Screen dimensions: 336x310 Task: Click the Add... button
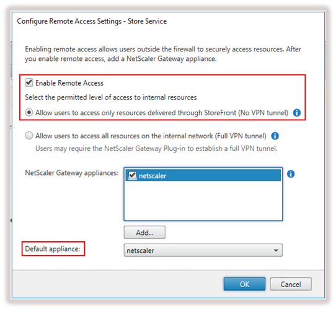click(x=144, y=232)
